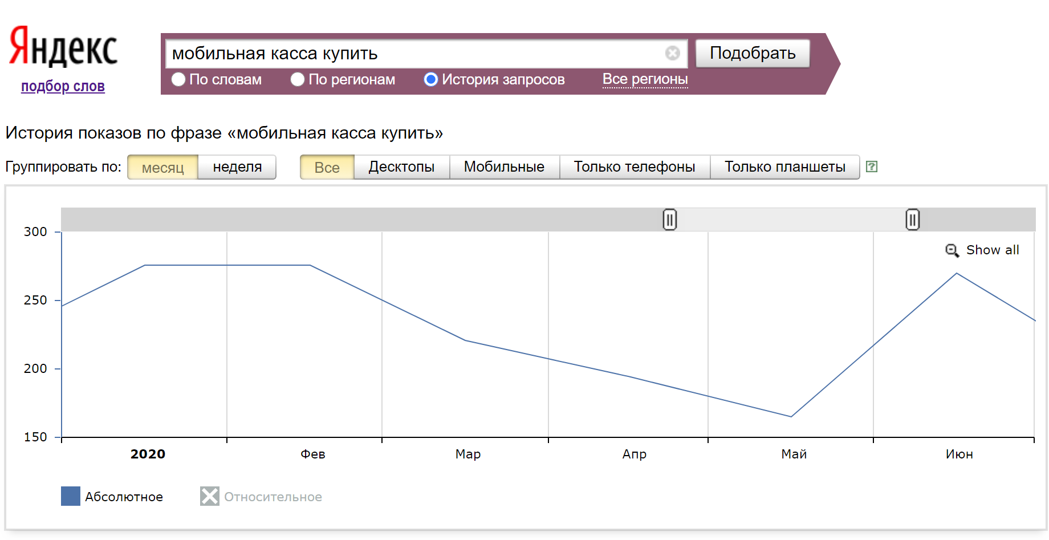1049x540 pixels.
Task: Open the подбор слов link
Action: coord(63,86)
